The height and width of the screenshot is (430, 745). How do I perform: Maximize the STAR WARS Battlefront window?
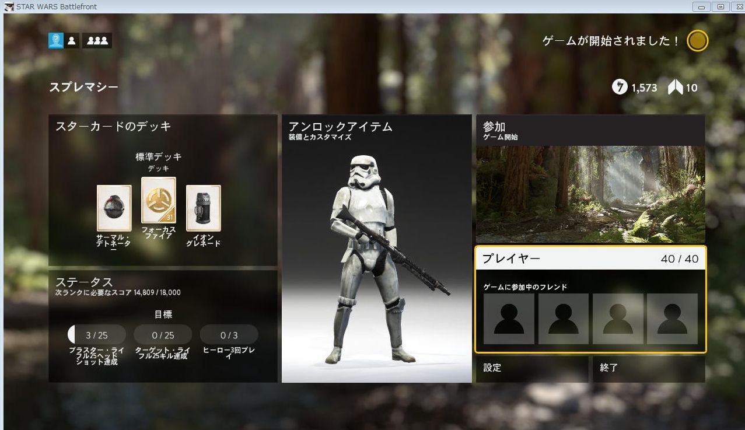[x=720, y=6]
